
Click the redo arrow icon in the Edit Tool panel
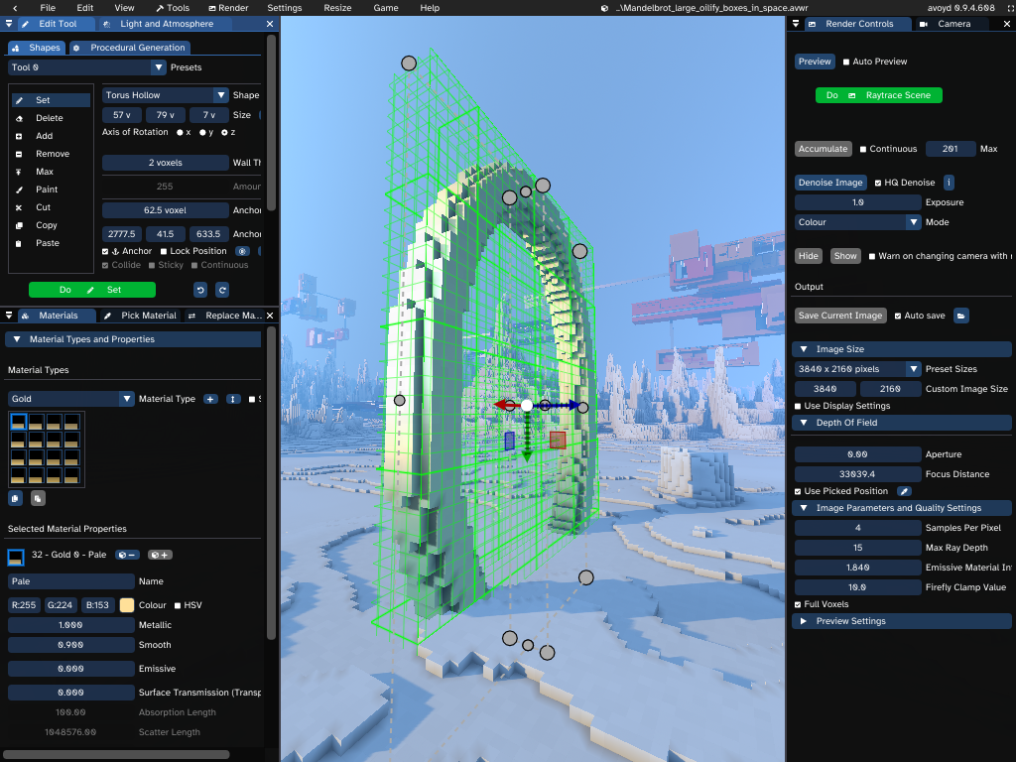(222, 289)
